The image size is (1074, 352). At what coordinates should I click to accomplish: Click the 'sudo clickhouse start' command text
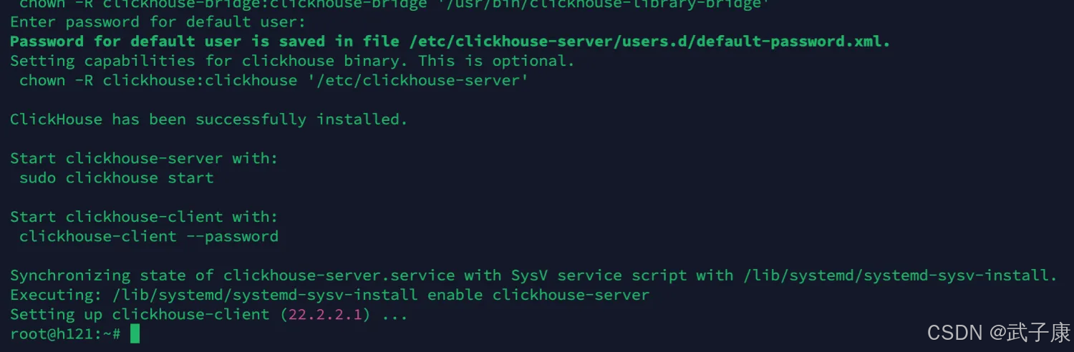[x=117, y=177]
